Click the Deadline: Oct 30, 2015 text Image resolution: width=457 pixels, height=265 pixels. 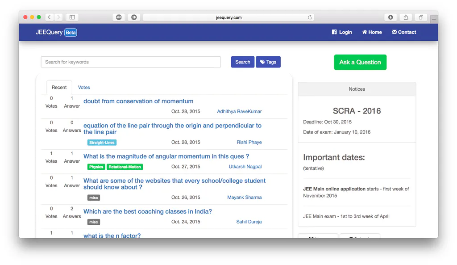pos(327,122)
